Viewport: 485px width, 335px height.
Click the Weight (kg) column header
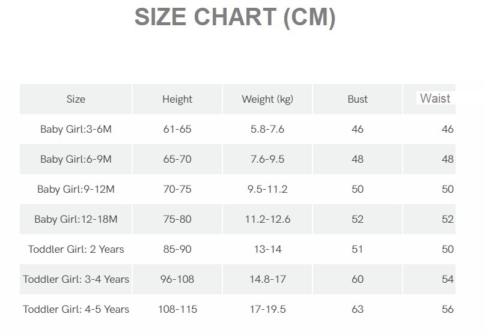[x=267, y=99]
